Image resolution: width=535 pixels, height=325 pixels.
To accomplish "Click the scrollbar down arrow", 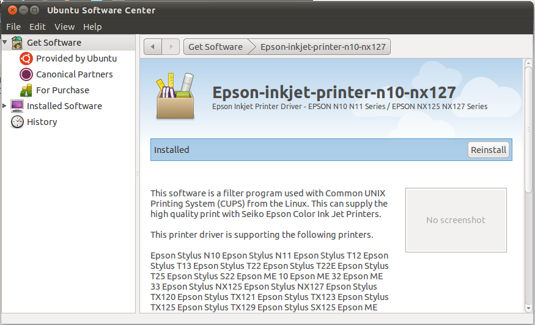I will pyautogui.click(x=528, y=309).
